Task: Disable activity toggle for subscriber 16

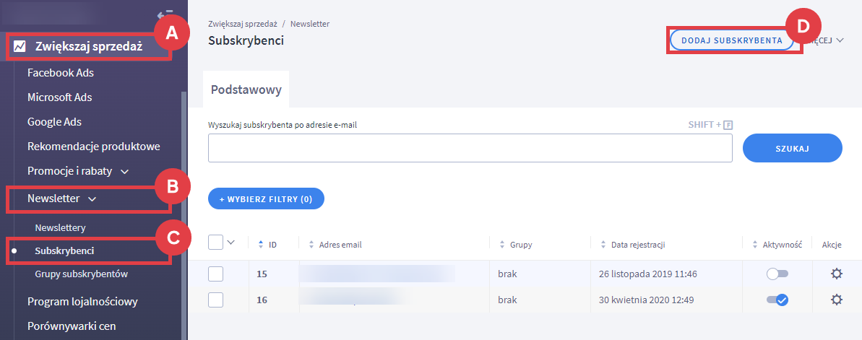Action: point(777,300)
